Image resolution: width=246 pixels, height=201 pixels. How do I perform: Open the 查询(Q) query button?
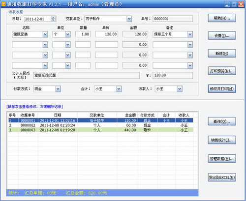(x=222, y=121)
